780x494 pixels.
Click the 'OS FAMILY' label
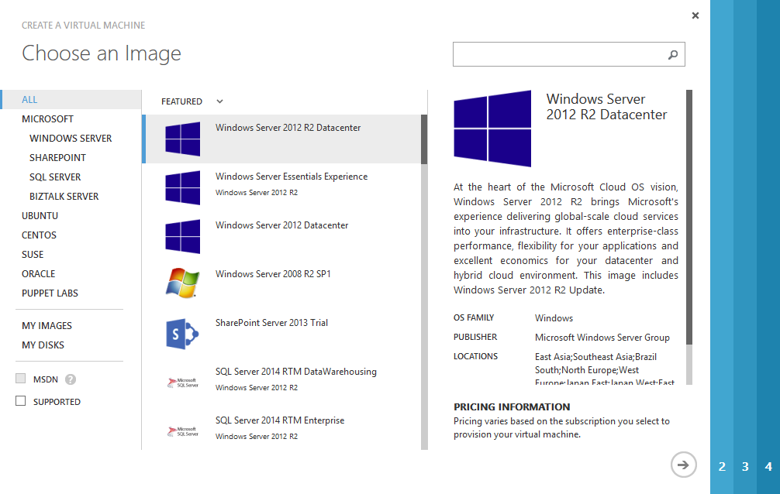tap(474, 317)
